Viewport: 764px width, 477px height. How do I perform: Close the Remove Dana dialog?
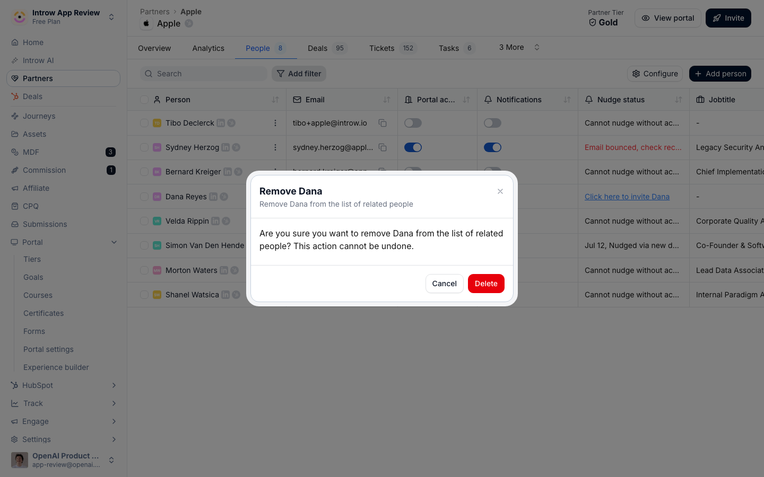(x=500, y=191)
